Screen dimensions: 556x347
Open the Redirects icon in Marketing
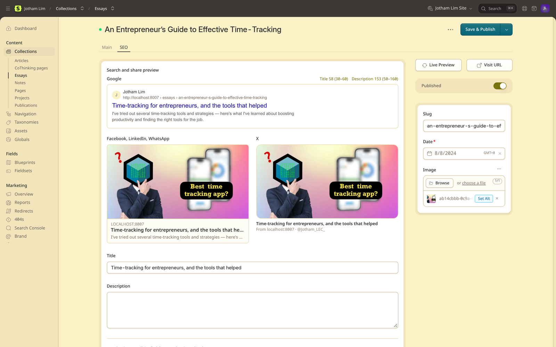coord(9,211)
